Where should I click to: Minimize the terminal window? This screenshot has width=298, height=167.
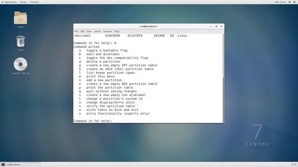pyautogui.click(x=211, y=26)
